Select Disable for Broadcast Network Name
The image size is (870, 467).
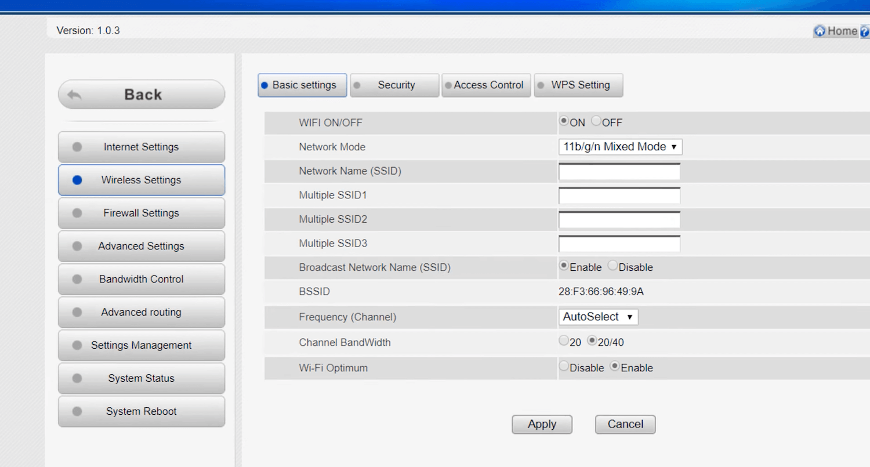coord(612,266)
